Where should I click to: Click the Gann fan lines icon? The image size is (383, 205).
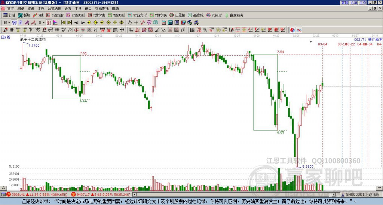tap(138, 30)
